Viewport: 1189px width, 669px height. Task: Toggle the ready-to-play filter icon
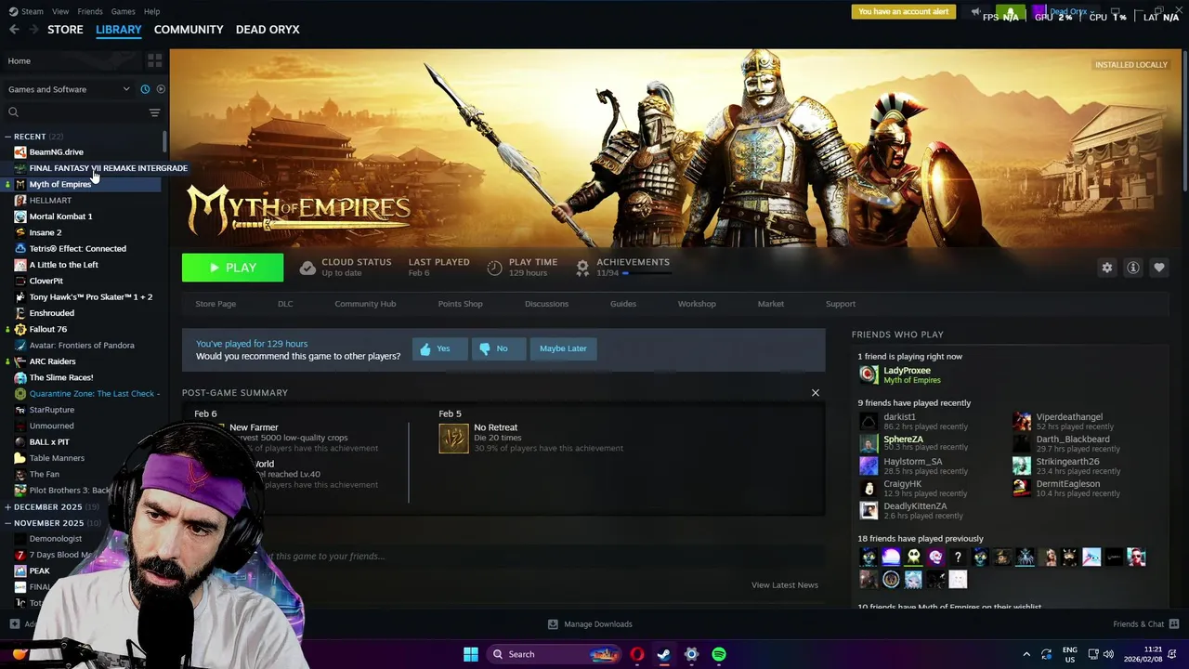161,89
